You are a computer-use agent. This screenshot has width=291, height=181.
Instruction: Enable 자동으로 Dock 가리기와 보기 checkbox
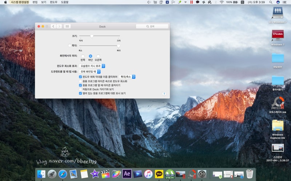pyautogui.click(x=80, y=89)
